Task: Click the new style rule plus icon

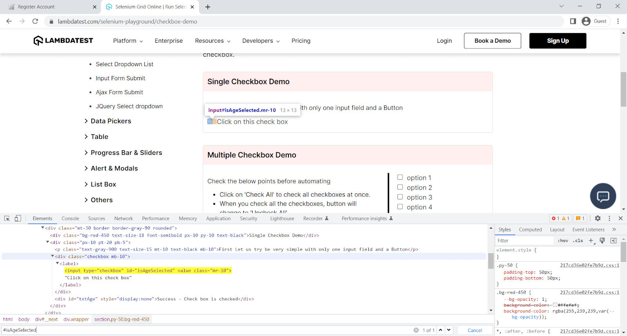Action: 591,240
